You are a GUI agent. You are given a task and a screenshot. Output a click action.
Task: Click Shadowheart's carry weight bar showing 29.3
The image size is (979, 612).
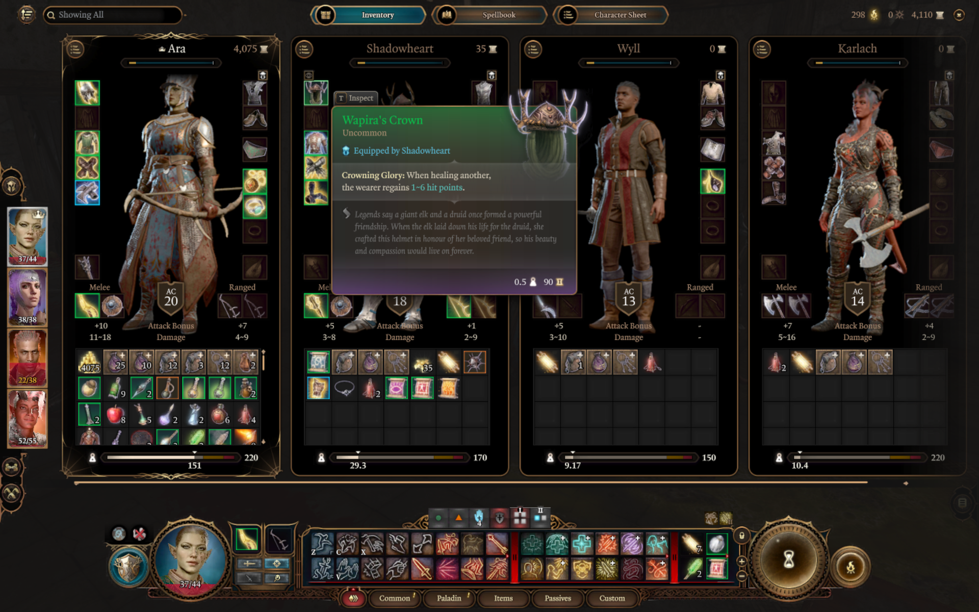click(x=400, y=457)
